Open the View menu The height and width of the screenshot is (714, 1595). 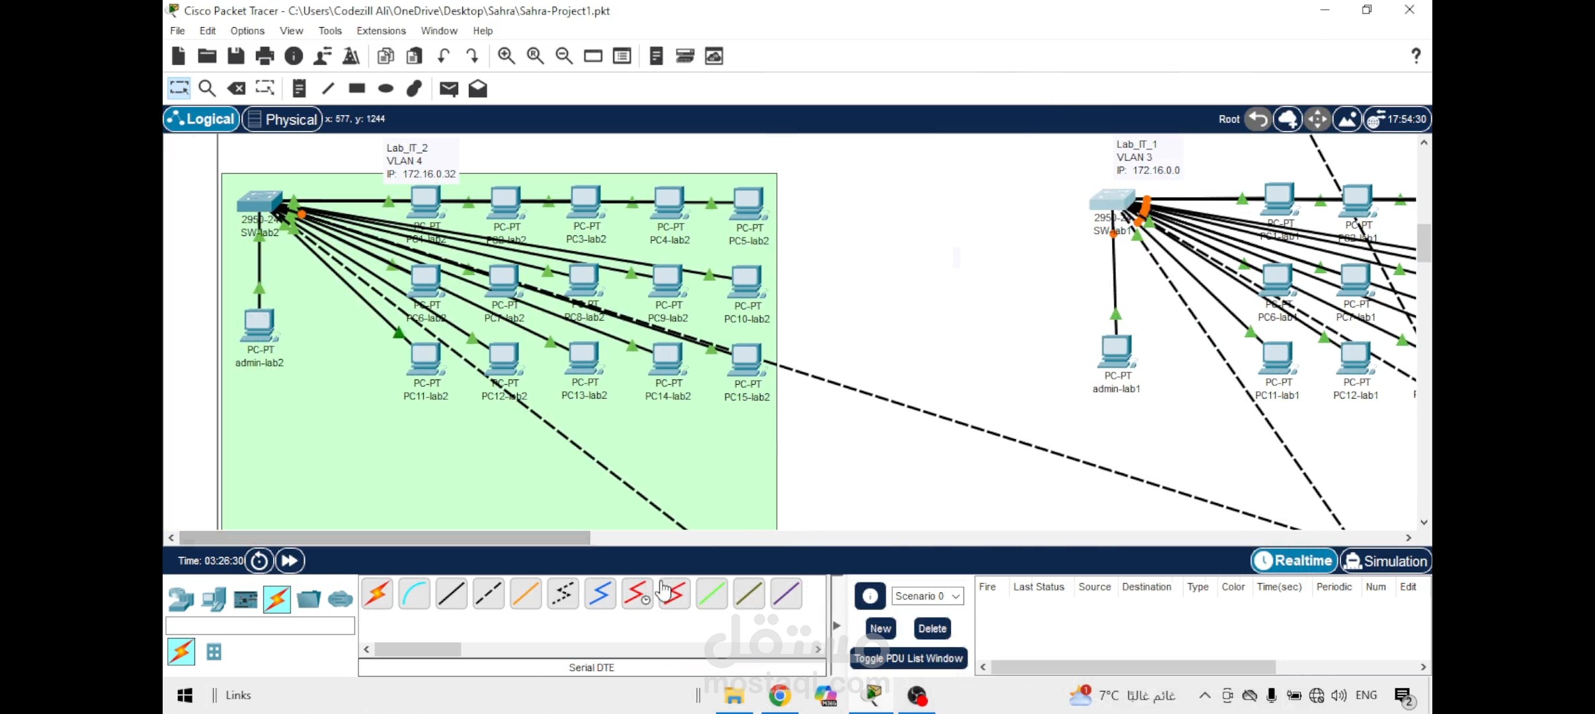click(291, 31)
